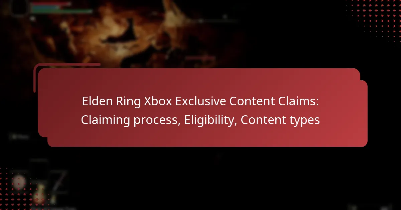401x210 pixels.
Task: Select the round shield equipment slot
Action: click(19, 182)
